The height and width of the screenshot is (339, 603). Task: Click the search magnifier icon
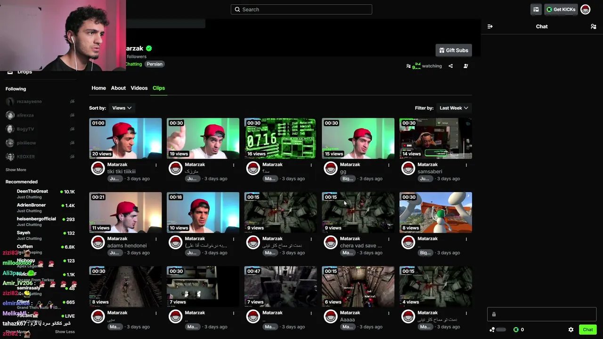point(237,9)
